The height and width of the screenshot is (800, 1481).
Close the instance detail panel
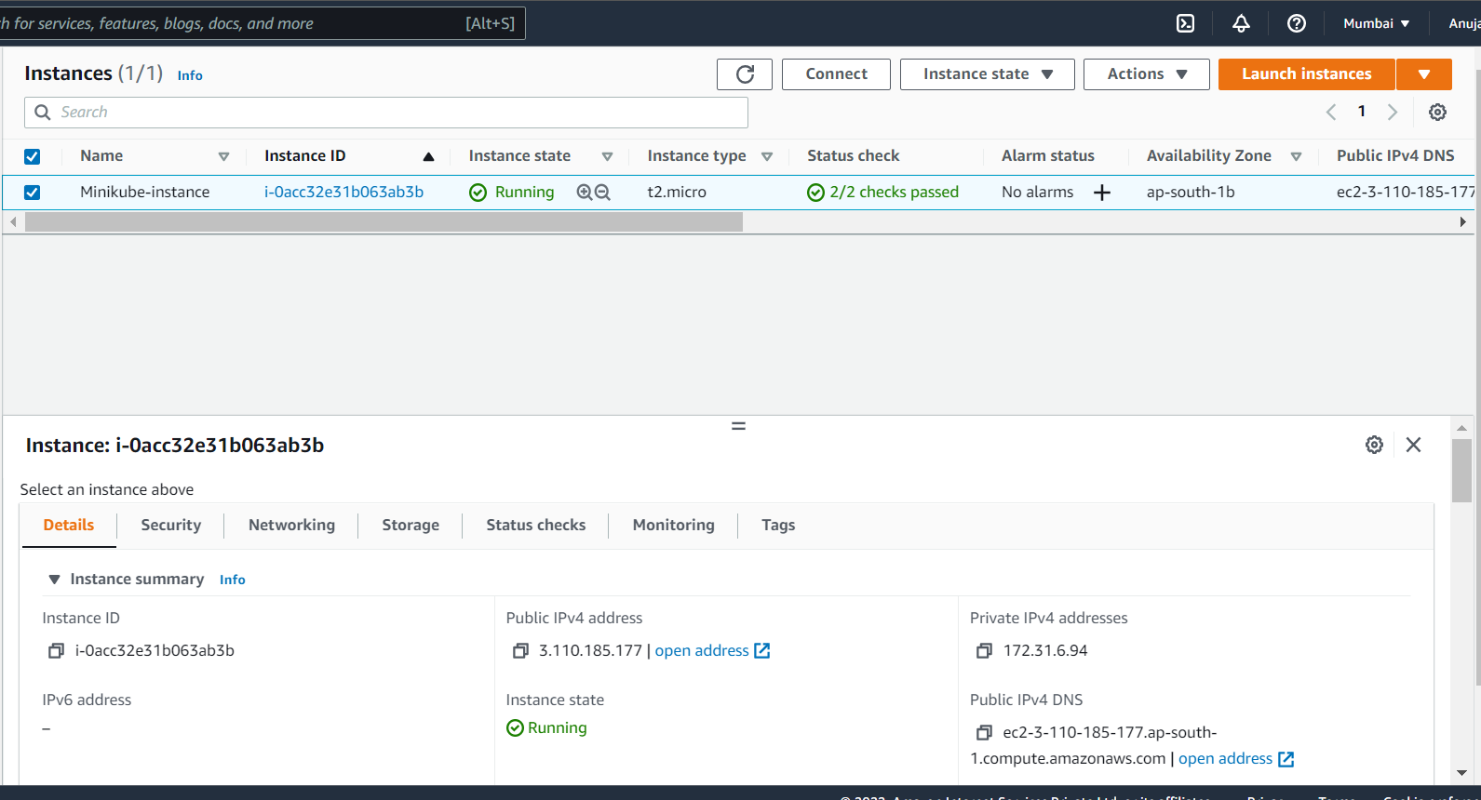(1413, 445)
